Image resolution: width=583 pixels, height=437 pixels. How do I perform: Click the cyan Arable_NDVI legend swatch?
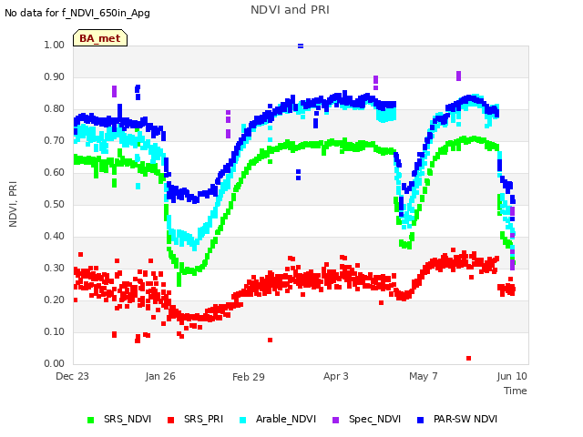click(x=243, y=420)
